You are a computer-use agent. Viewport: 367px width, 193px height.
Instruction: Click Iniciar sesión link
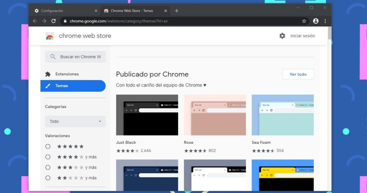pyautogui.click(x=302, y=36)
